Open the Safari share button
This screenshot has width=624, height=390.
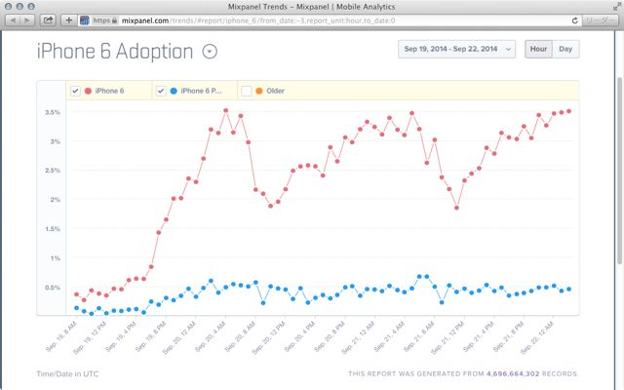coord(48,19)
